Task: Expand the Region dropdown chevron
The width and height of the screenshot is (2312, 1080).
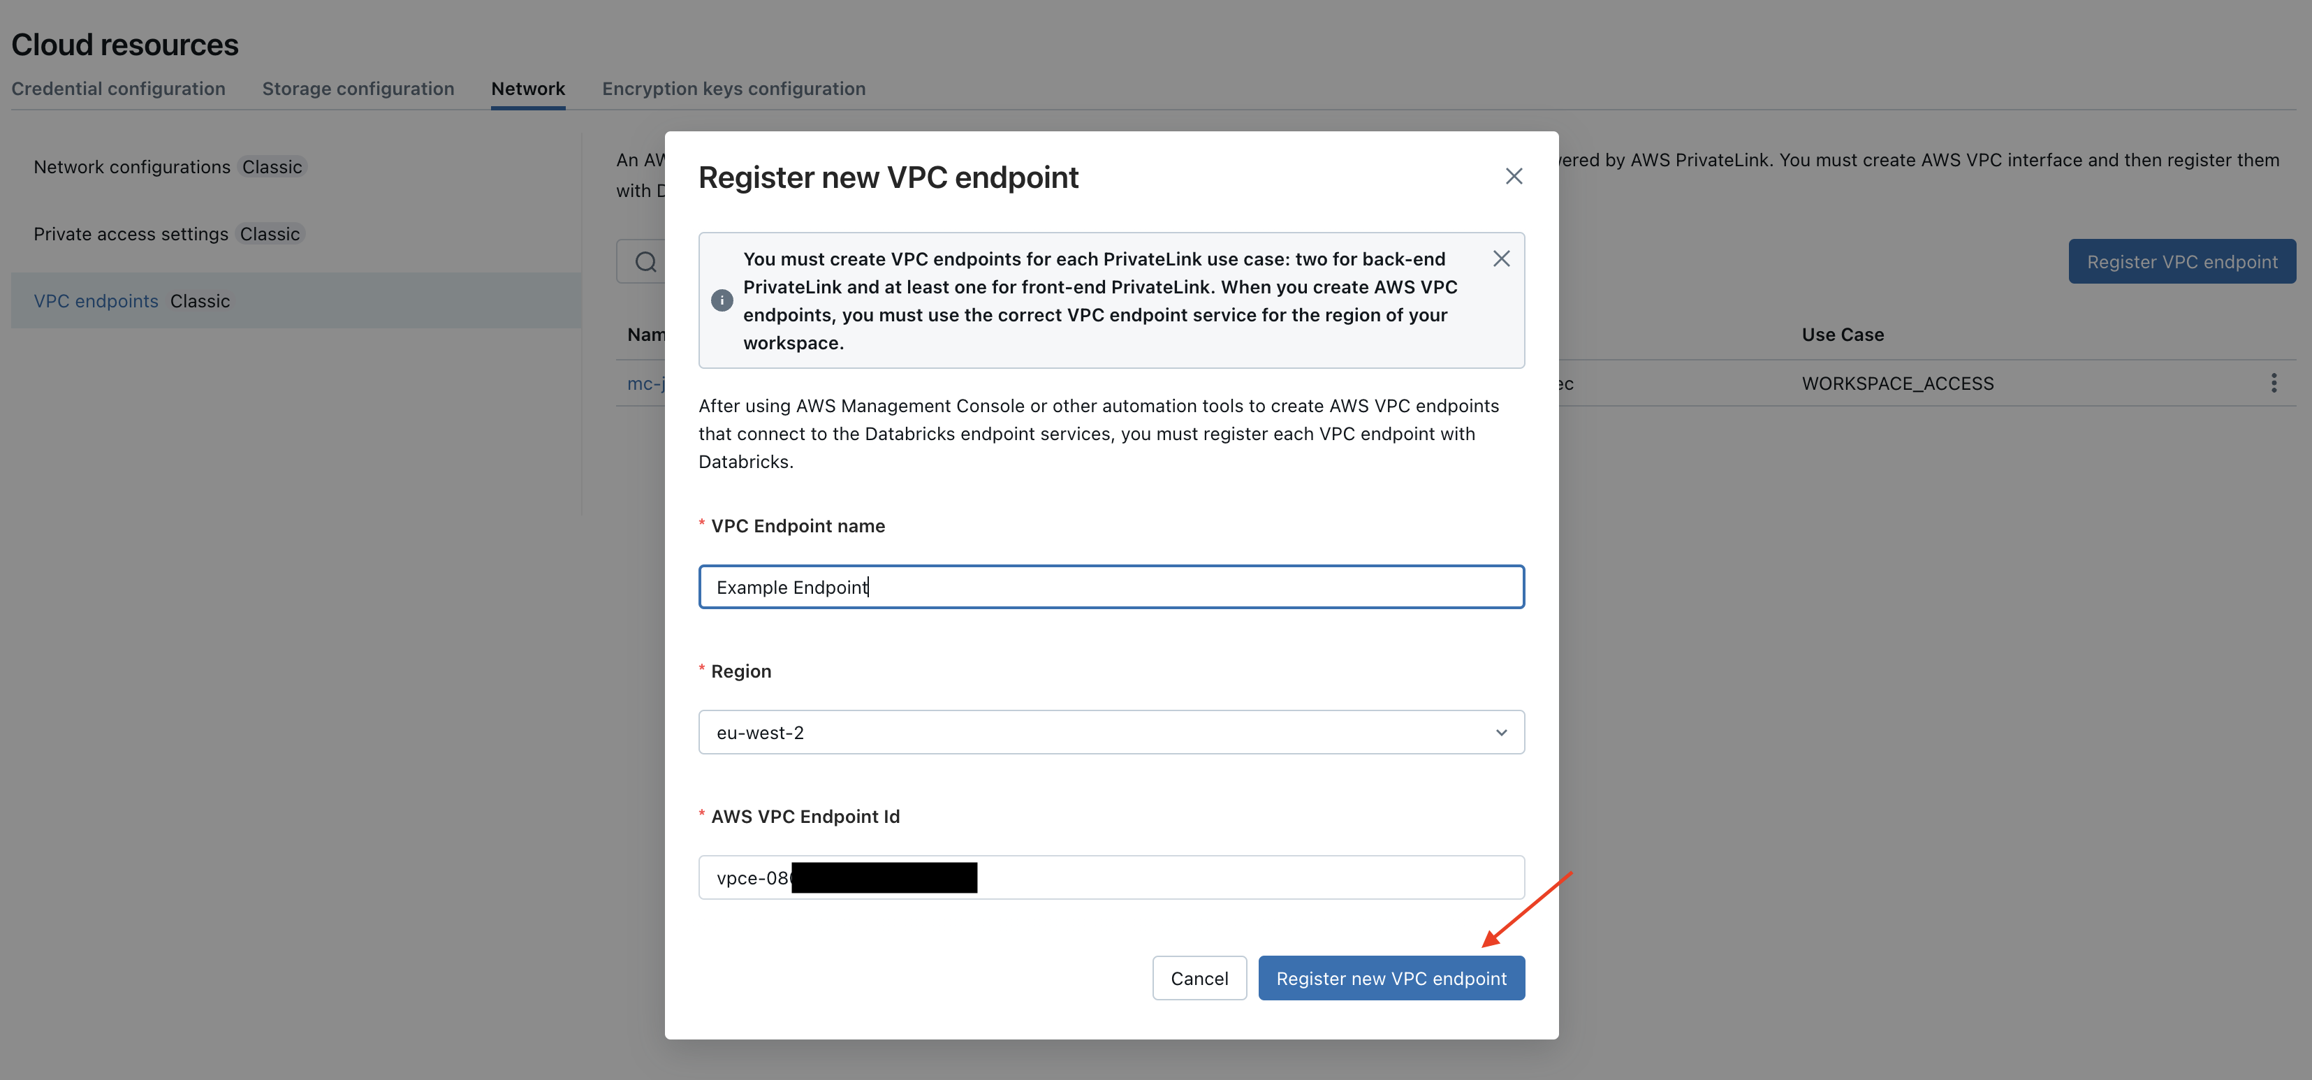Action: pyautogui.click(x=1500, y=733)
